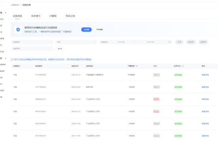Click the processing status filter funnel icon

[183, 66]
